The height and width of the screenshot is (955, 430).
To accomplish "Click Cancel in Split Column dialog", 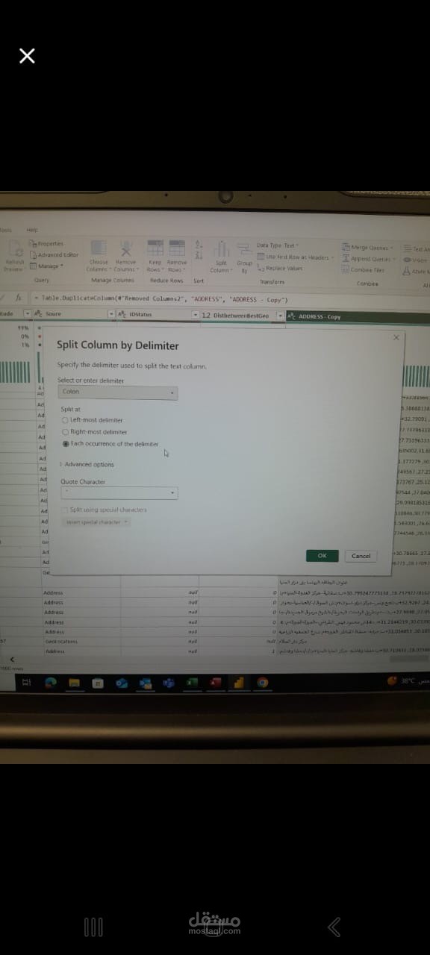I will (361, 556).
